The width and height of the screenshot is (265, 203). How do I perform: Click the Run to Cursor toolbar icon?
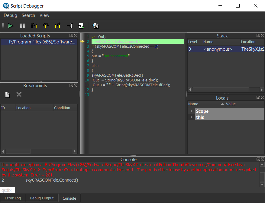click(69, 26)
